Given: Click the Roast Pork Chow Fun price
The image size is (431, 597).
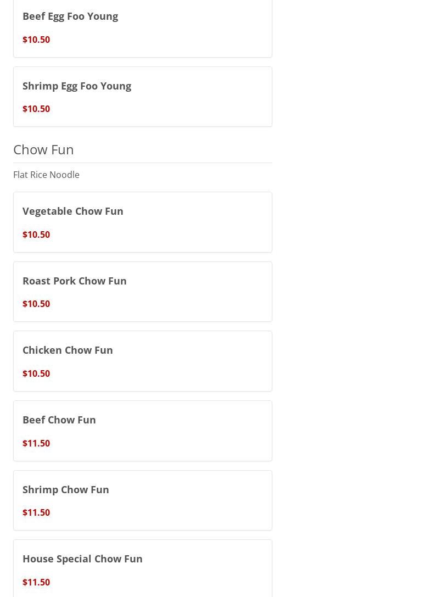Looking at the screenshot, I should [x=36, y=304].
